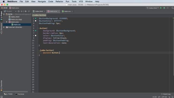Click the Favorites star icon
This screenshot has height=98, width=174.
(1, 90)
